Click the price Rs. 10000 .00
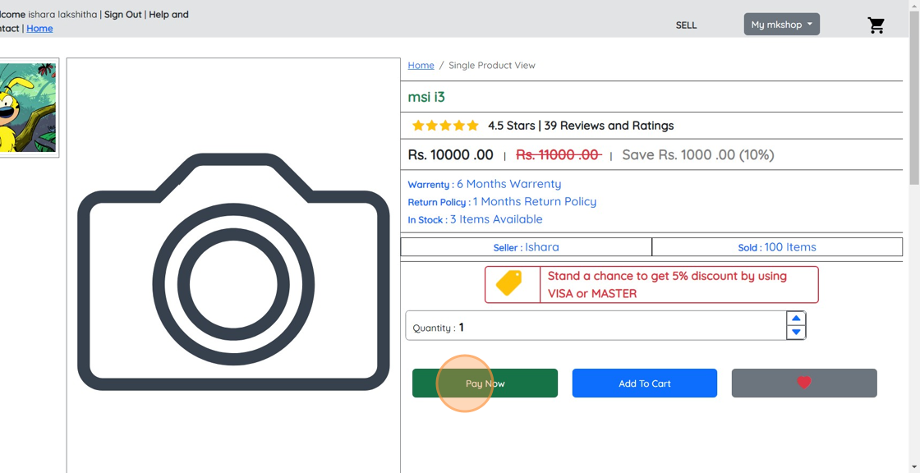The width and height of the screenshot is (920, 473). [x=451, y=155]
